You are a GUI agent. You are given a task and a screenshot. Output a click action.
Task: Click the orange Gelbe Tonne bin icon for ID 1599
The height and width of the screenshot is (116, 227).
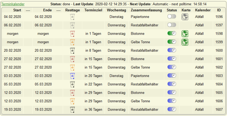click(x=72, y=42)
